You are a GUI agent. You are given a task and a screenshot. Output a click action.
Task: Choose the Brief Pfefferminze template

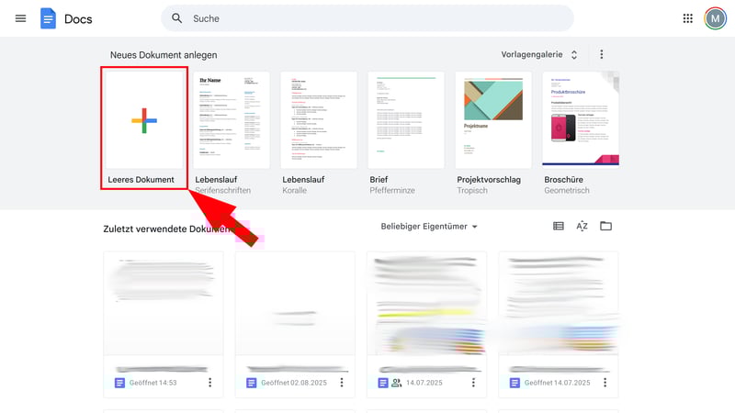coord(406,120)
